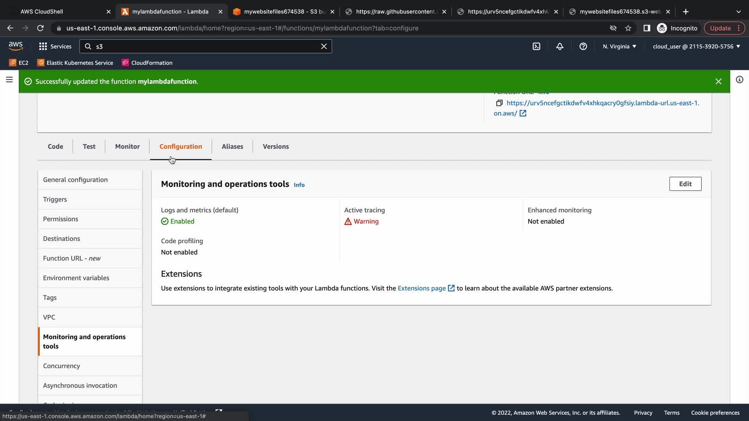Open the hamburger side navigation menu
The image size is (749, 421).
point(9,80)
